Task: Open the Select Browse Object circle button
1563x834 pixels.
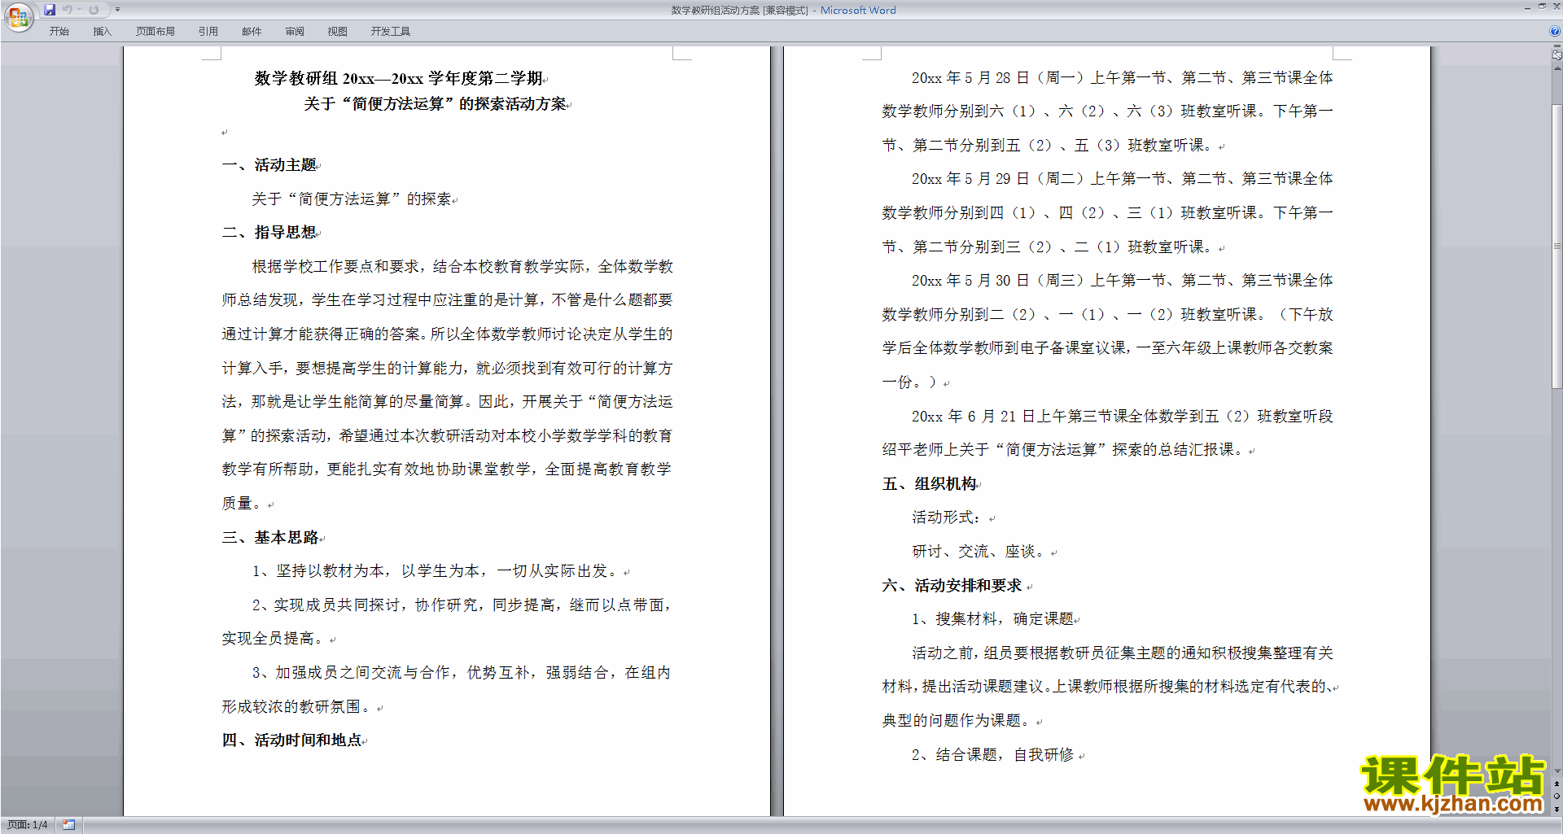Action: (1556, 796)
